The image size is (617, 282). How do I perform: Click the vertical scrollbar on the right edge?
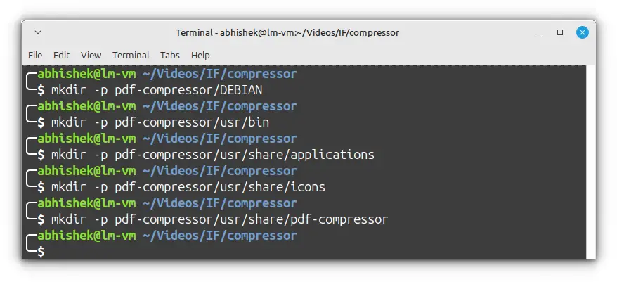[591, 162]
